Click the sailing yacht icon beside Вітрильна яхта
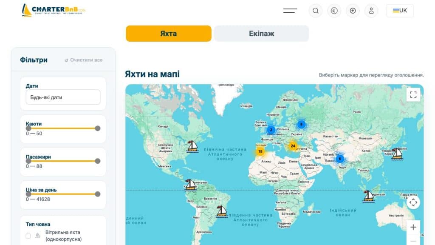This screenshot has width=435, height=245. point(37,236)
